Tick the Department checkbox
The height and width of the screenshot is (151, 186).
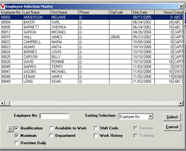click(x=51, y=136)
